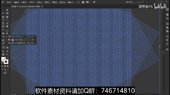Open the Libraries panel icon
Viewport: 170px width, 95px height.
pyautogui.click(x=167, y=19)
